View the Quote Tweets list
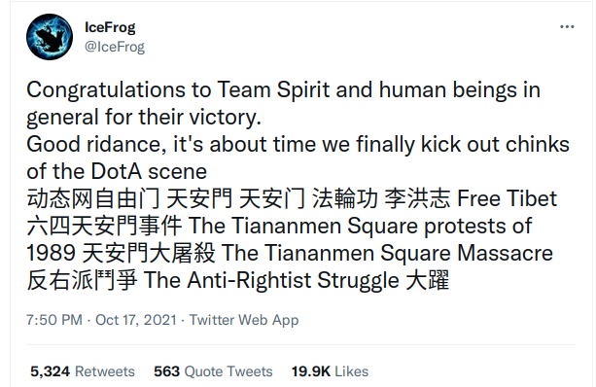This screenshot has height=387, width=596. (228, 371)
